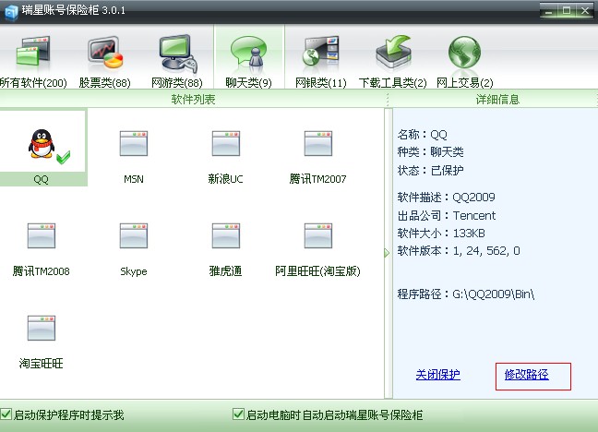The image size is (598, 432).
Task: Open the 网游类(88) monitor icon
Action: click(x=178, y=54)
